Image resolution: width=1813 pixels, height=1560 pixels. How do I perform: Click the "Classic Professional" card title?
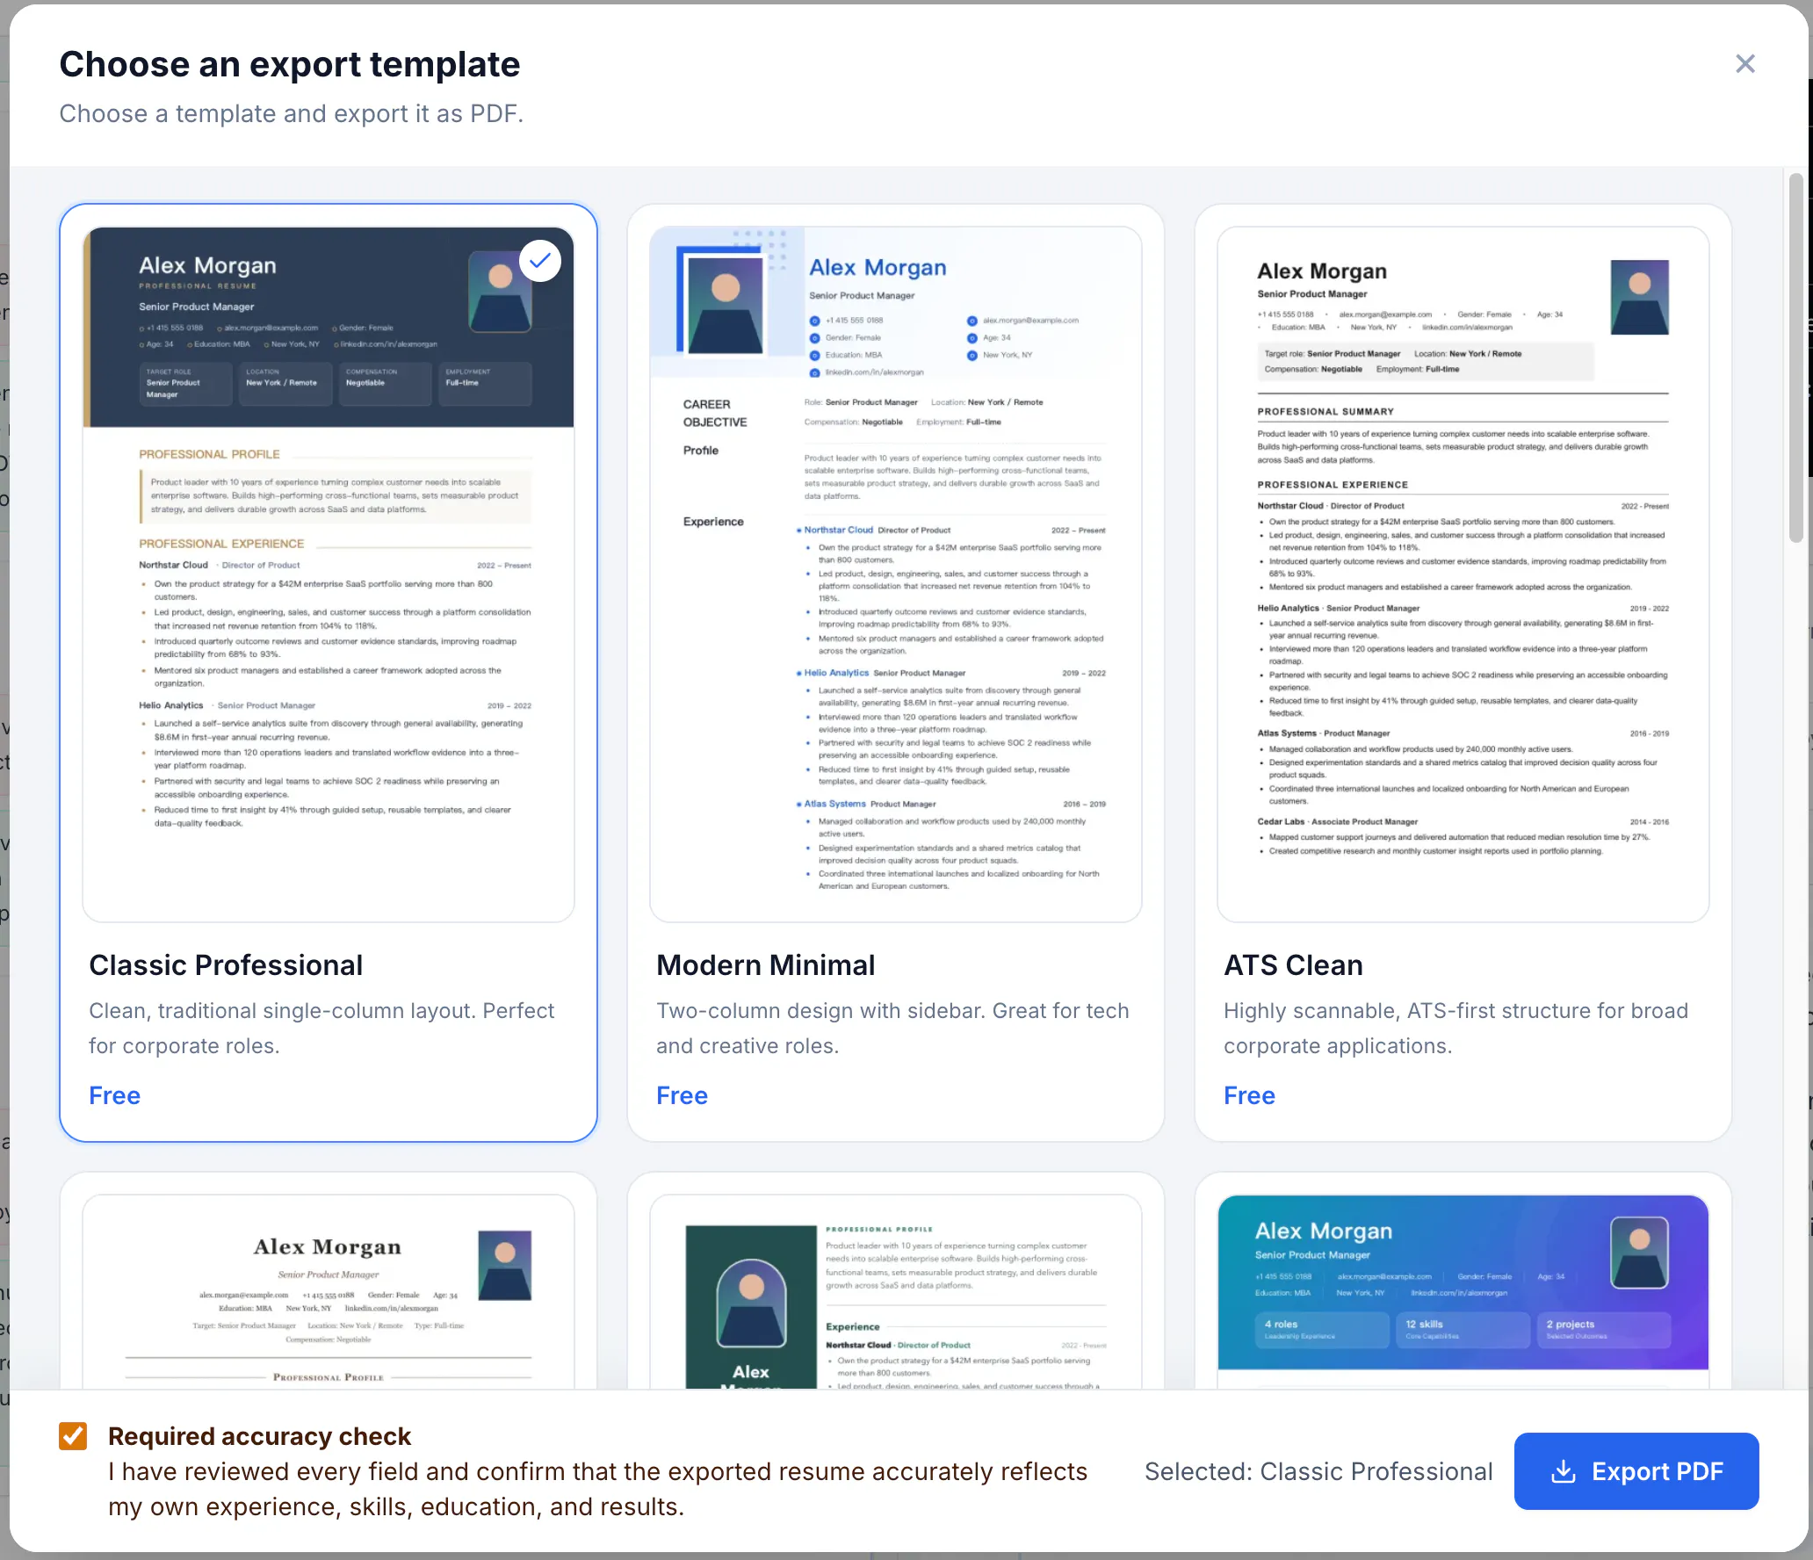pos(226,965)
